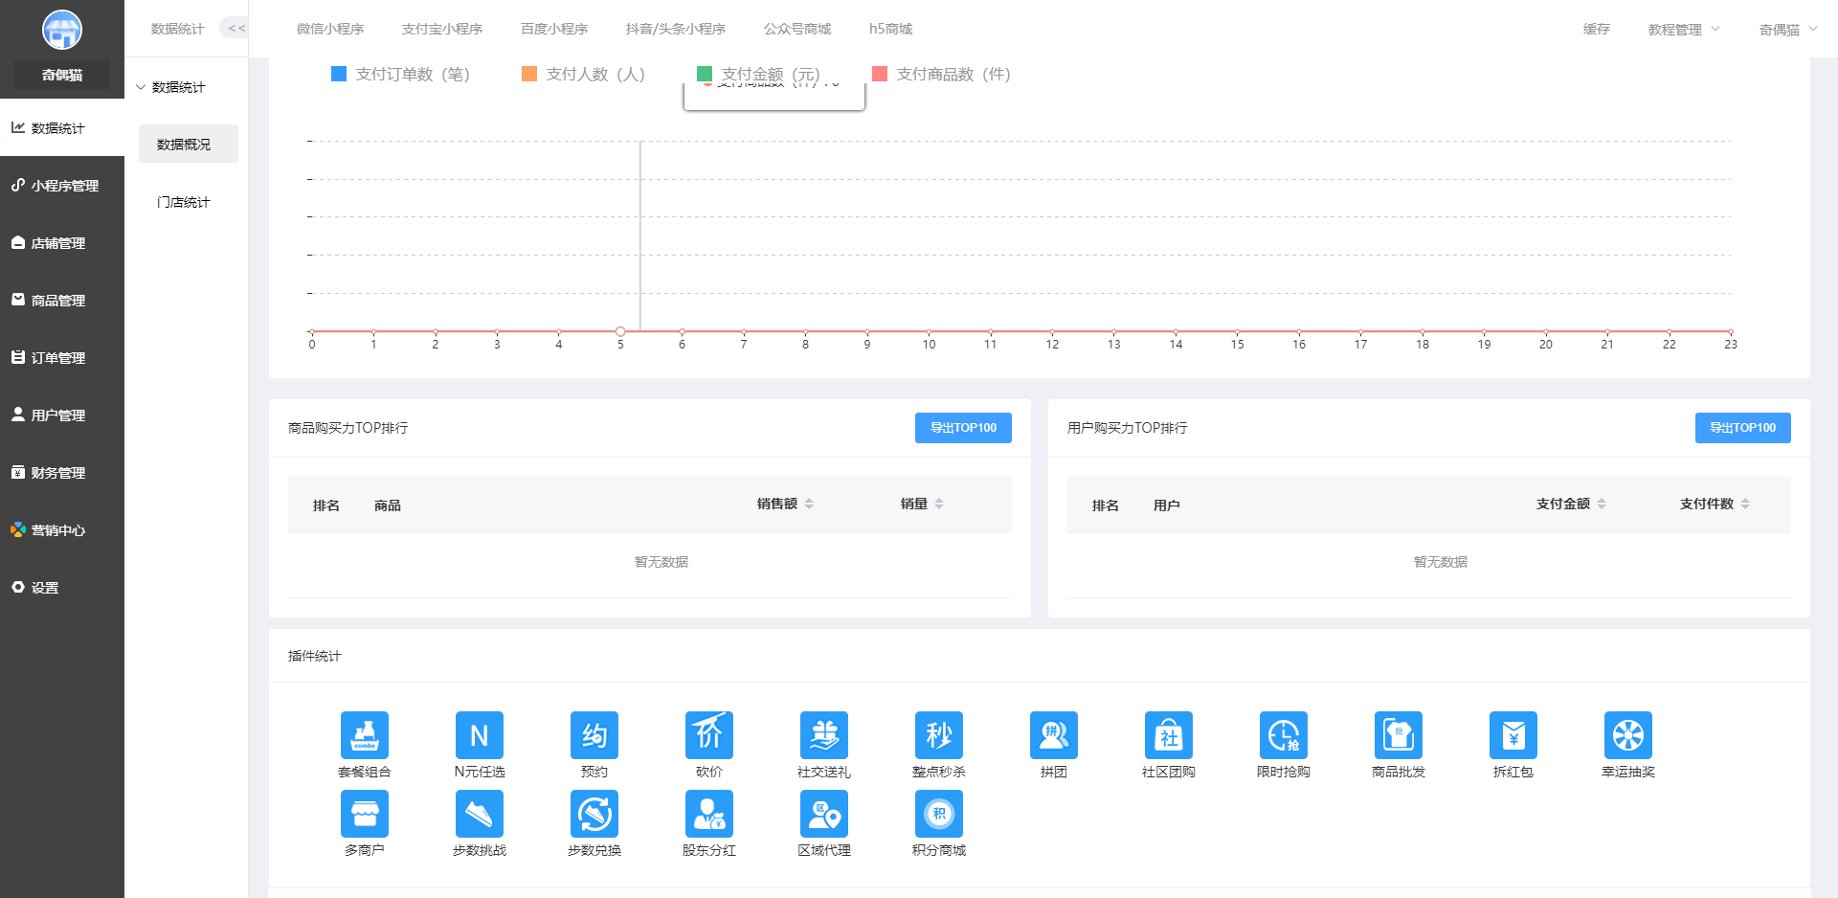
Task: Expand the 教程管理 dropdown
Action: (x=1683, y=30)
